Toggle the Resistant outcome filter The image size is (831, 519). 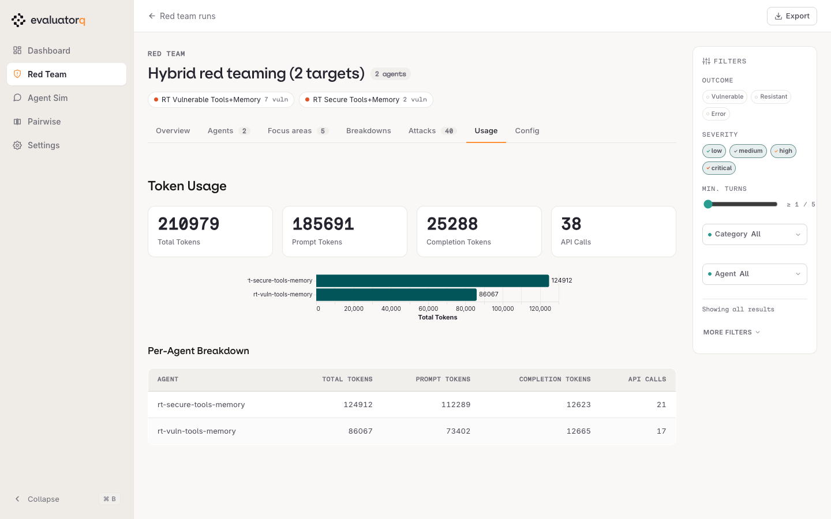click(x=771, y=97)
